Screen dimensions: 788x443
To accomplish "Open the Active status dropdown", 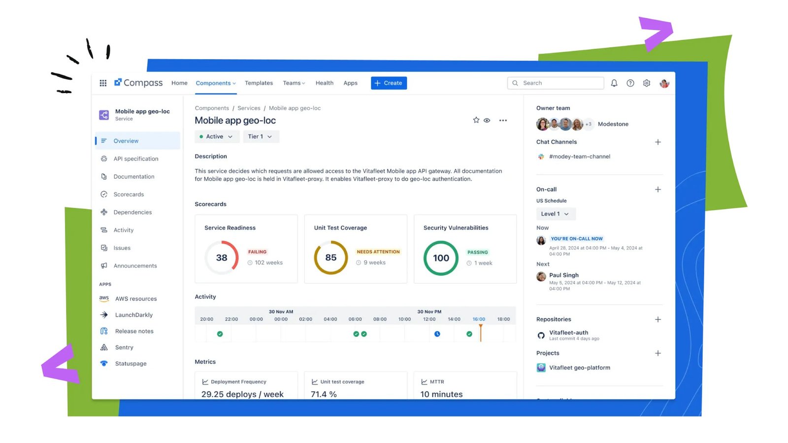I will [x=217, y=136].
